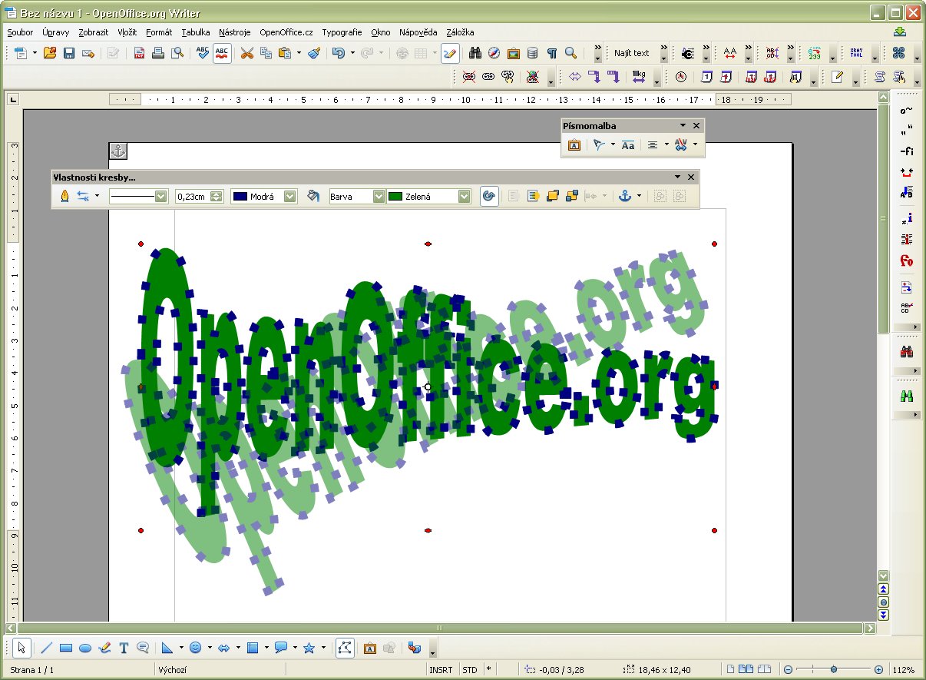The image size is (926, 680).
Task: Pick the Ellipse drawing tool
Action: coord(85,648)
